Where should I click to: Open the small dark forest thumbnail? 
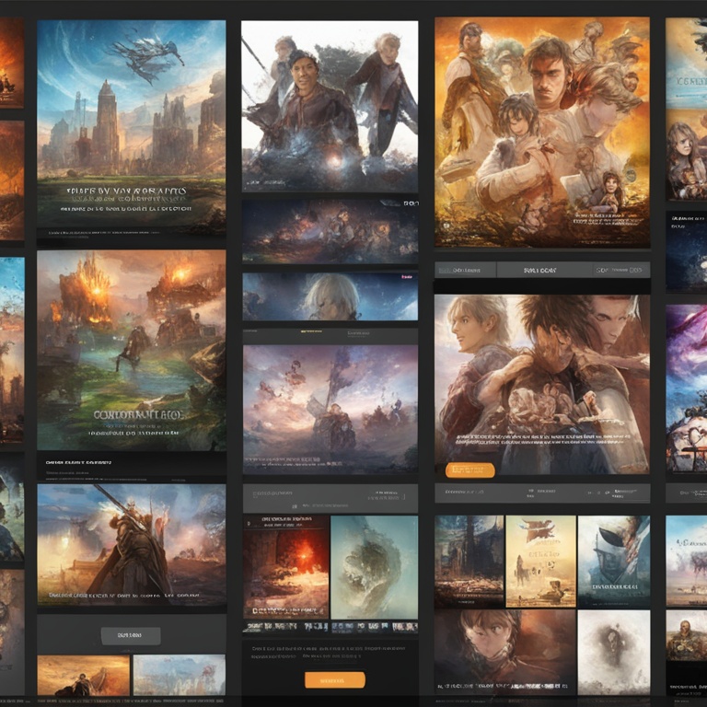[469, 562]
